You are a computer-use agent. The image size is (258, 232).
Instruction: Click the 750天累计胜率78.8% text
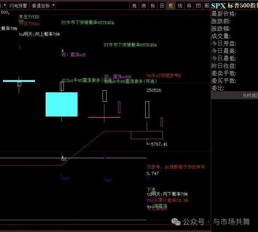[x=167, y=200]
